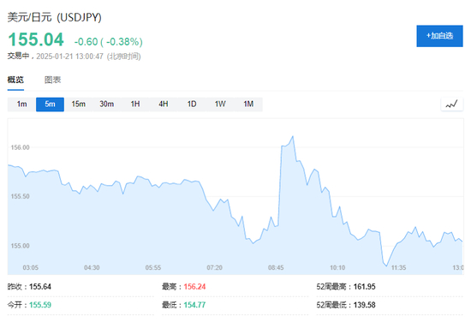The width and height of the screenshot is (471, 322).
Task: Display the 1W weekly chart
Action: 220,104
